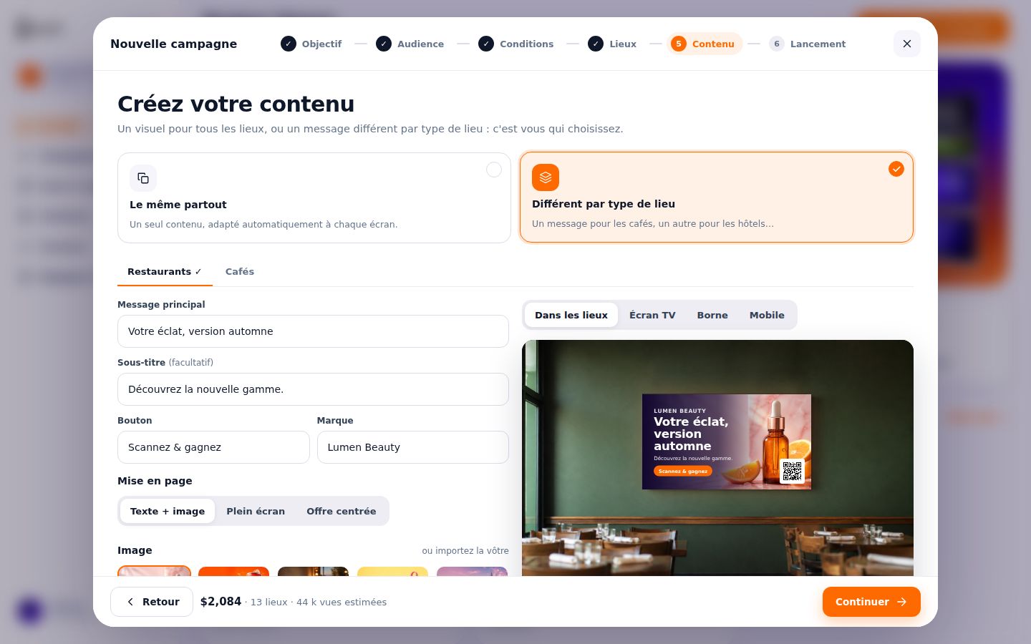Show the Borne preview

pos(712,315)
